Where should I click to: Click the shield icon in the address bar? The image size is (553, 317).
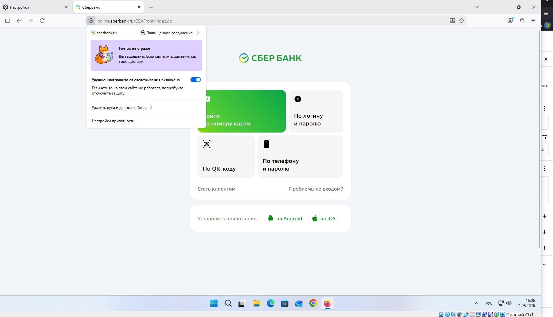[91, 21]
